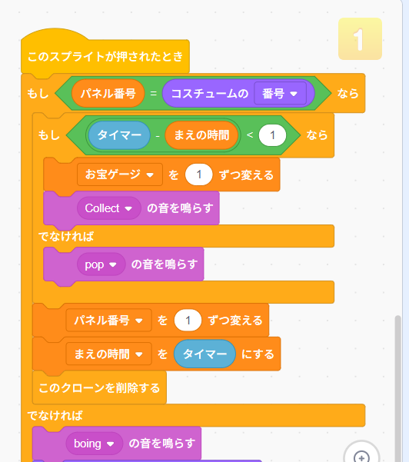Click the value field of パネル番号 change block
The height and width of the screenshot is (462, 409).
click(x=188, y=320)
